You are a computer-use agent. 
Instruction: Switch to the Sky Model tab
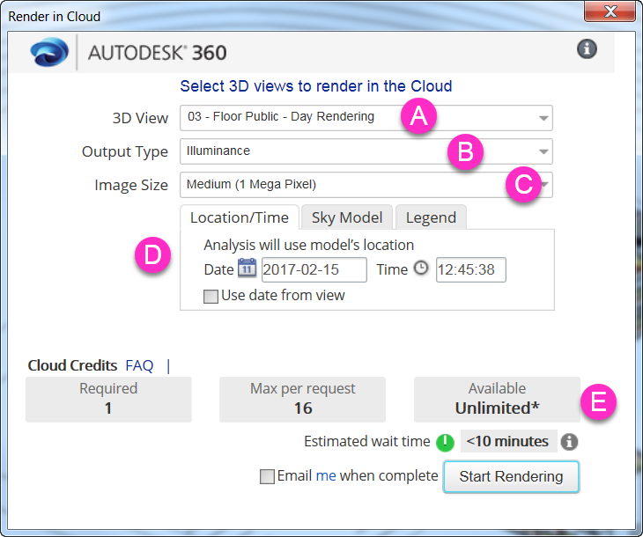[x=346, y=217]
